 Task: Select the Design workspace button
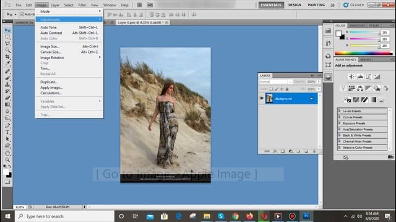pos(295,5)
